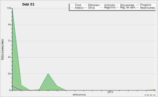This screenshot has width=158, height=97.
Task: Click the CC BY-SA 3.0 license text
Action: click(x=150, y=95)
